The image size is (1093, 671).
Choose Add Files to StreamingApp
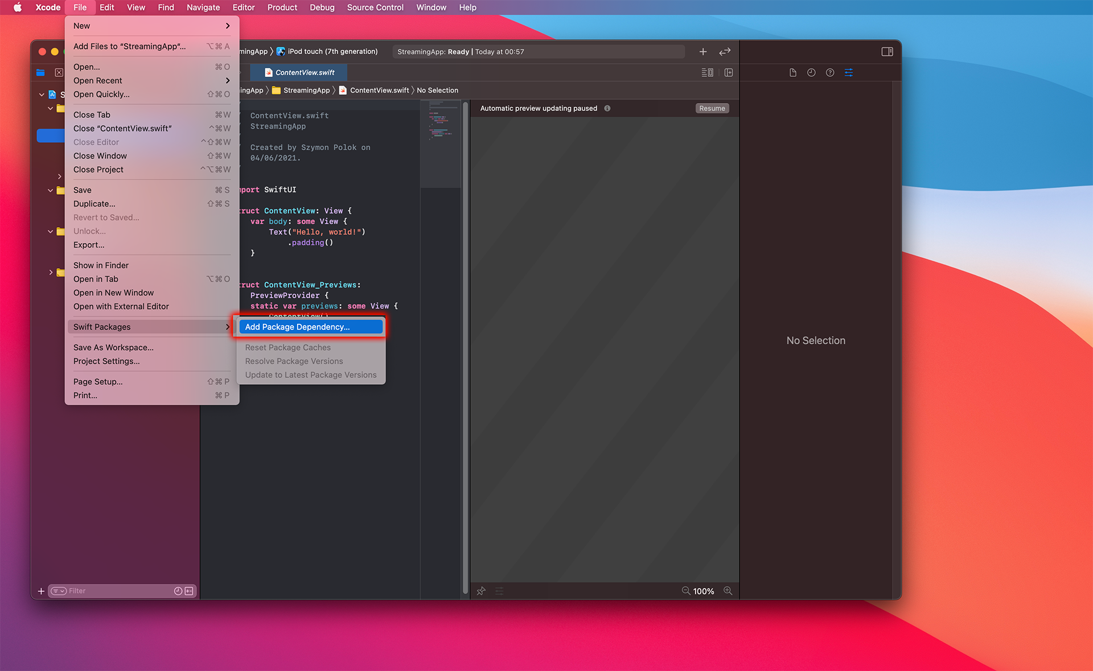pos(152,46)
